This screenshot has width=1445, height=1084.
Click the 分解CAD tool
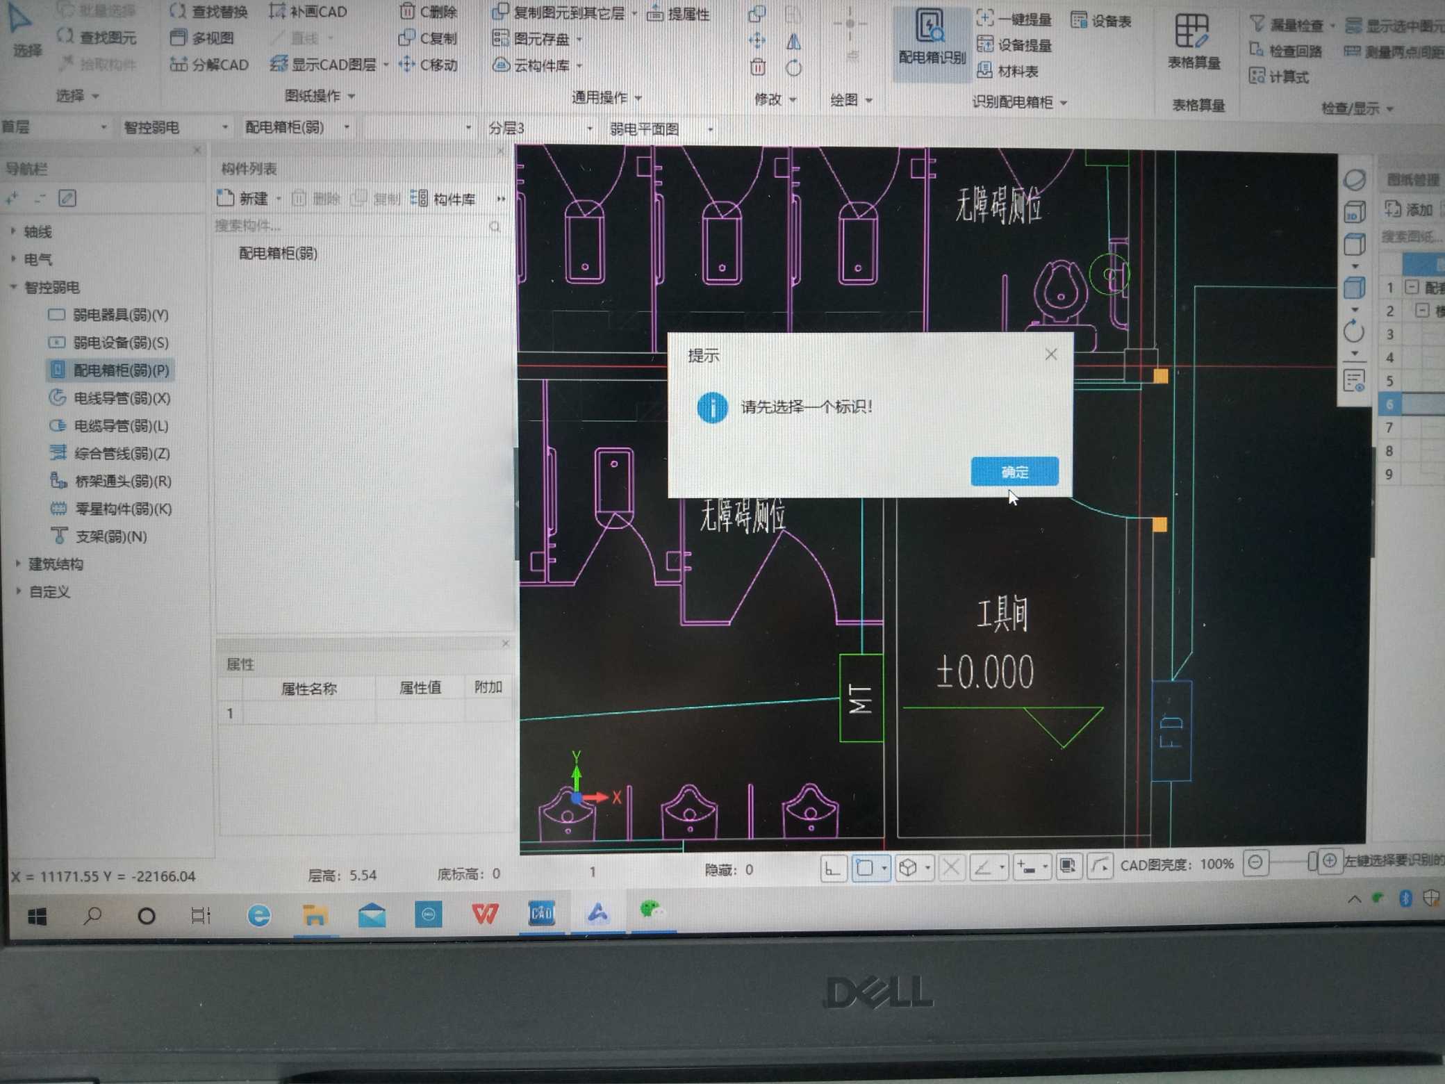(209, 65)
